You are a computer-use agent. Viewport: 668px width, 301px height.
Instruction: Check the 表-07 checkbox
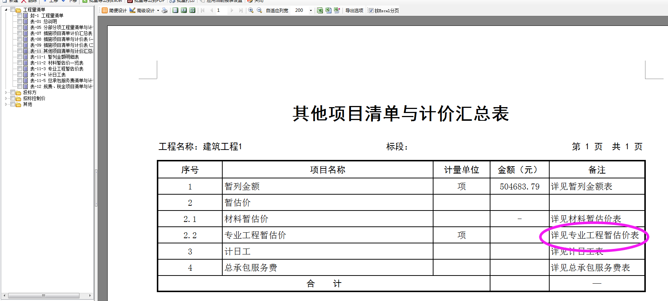pos(20,33)
